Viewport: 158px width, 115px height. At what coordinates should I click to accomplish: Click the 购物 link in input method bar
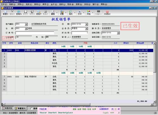click(84, 109)
